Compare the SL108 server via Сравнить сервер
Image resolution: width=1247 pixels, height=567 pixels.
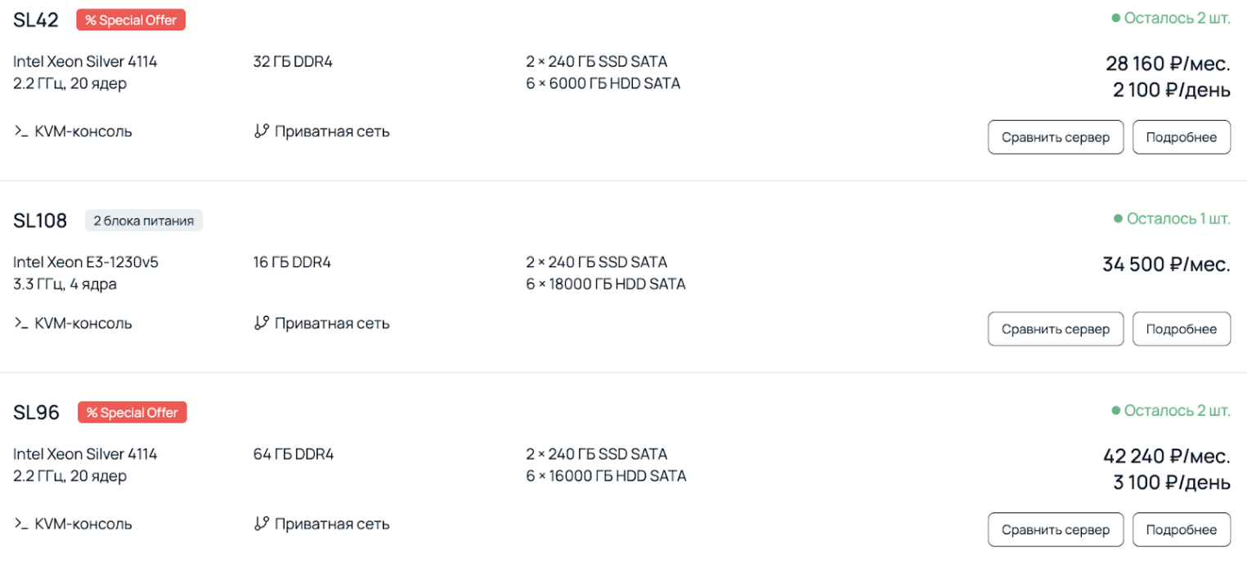(x=1055, y=329)
